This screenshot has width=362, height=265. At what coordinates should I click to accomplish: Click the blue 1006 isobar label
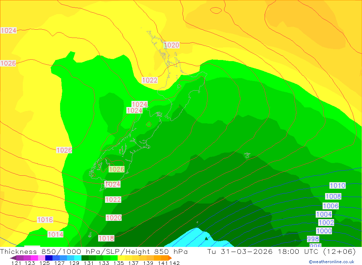pyautogui.click(x=331, y=206)
